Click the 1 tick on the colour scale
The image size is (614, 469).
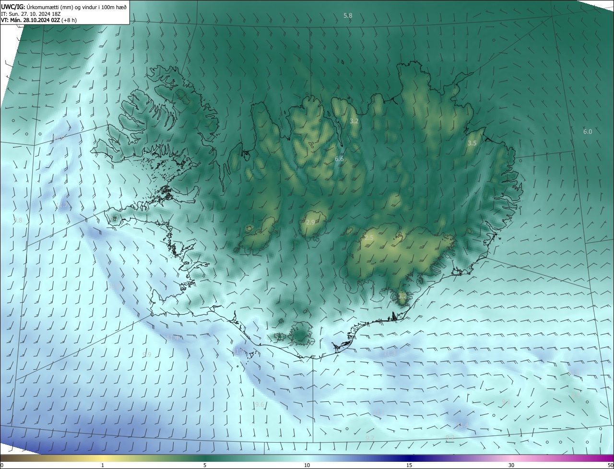tap(103, 465)
